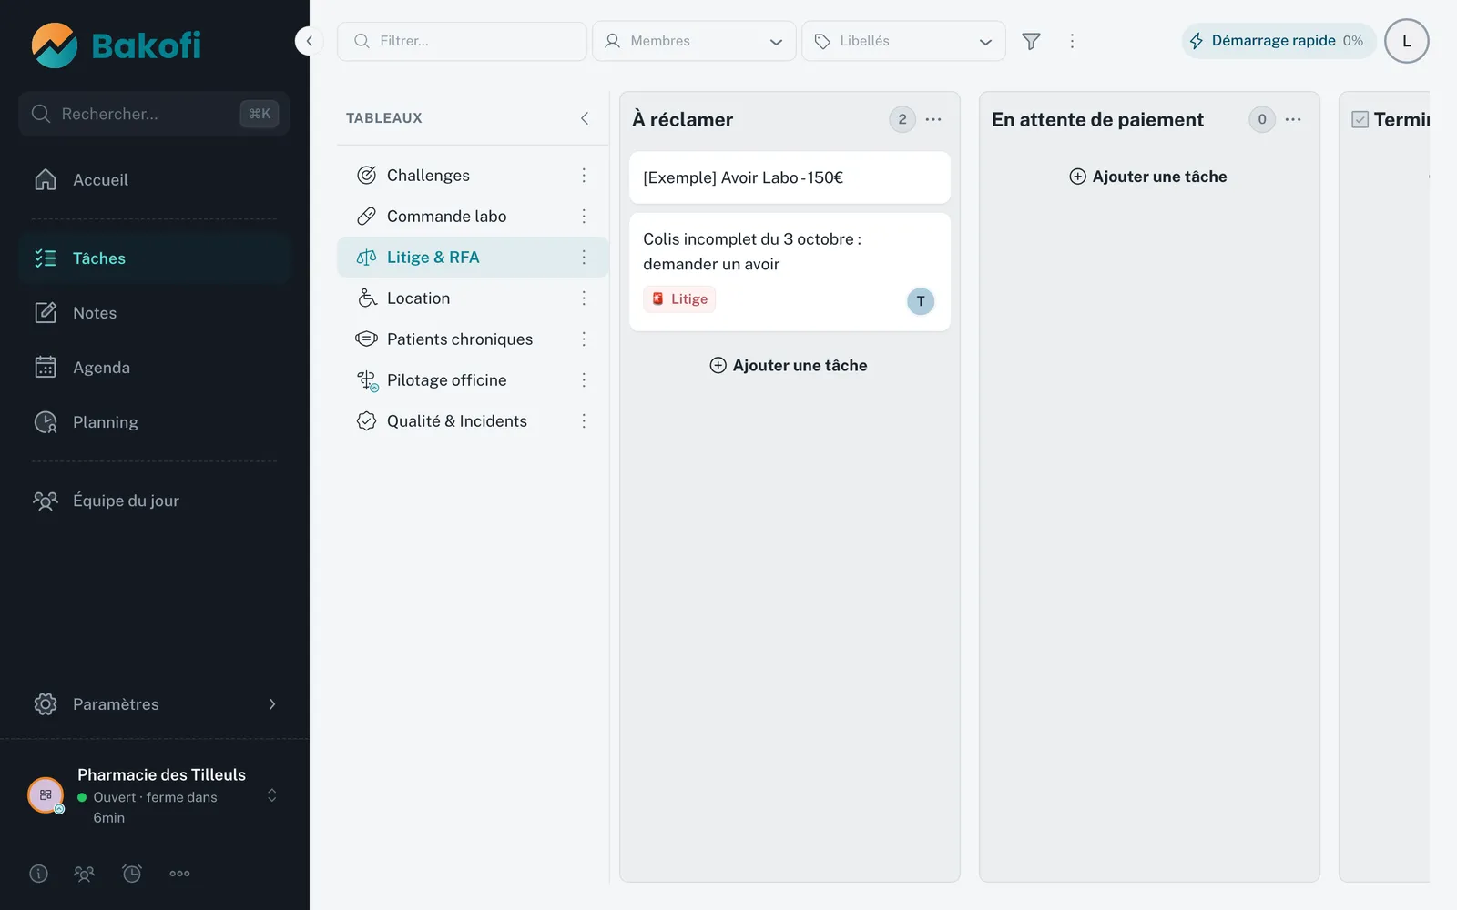Open options for the Challenges board
Screen dimensions: 1457x910
584,176
